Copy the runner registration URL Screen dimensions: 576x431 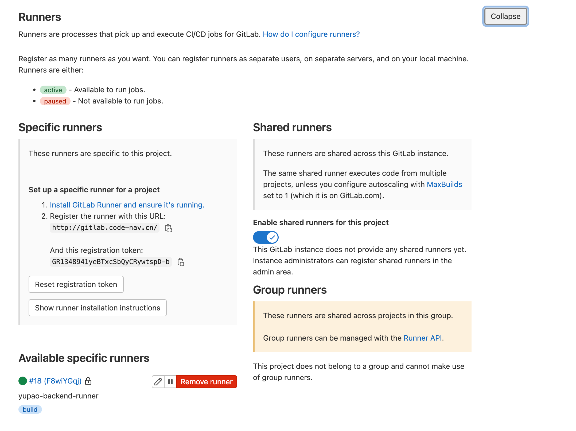(168, 228)
